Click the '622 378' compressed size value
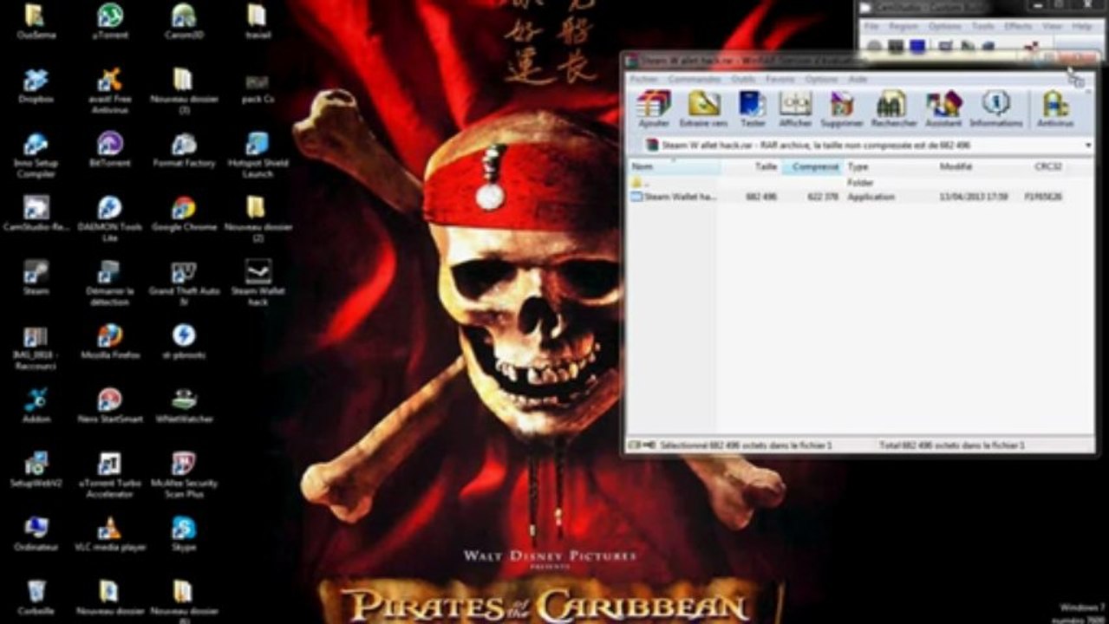Viewport: 1109px width, 624px height. click(823, 197)
